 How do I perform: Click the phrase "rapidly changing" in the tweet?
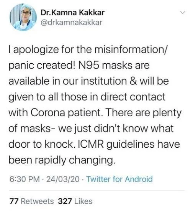tap(75, 160)
